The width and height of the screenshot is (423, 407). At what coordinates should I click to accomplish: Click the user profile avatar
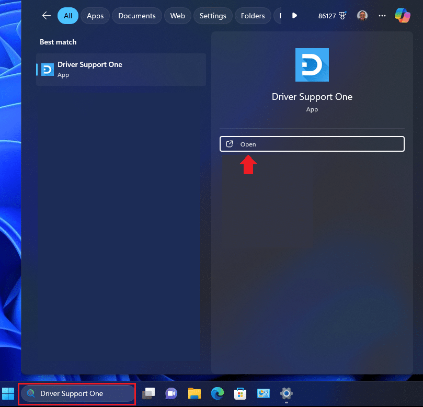pos(363,16)
